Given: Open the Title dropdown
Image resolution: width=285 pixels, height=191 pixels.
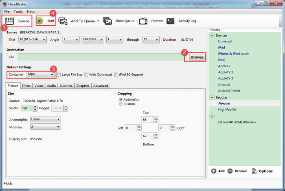Looking at the screenshot, I should coord(33,40).
